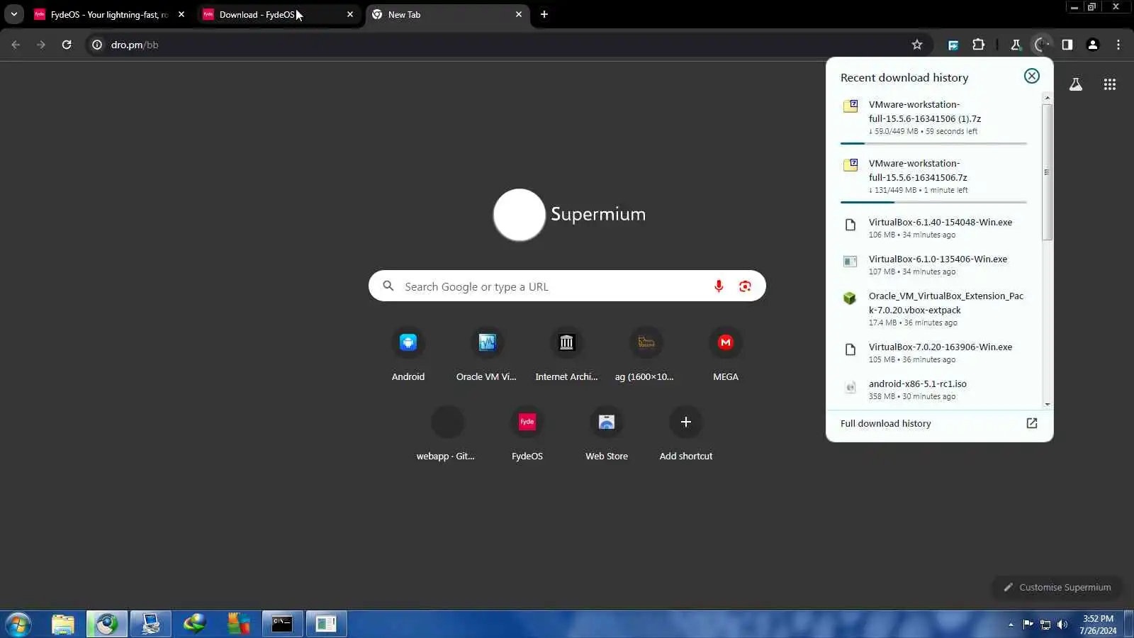
Task: Click the download list scrollbar thumb
Action: (x=1046, y=172)
